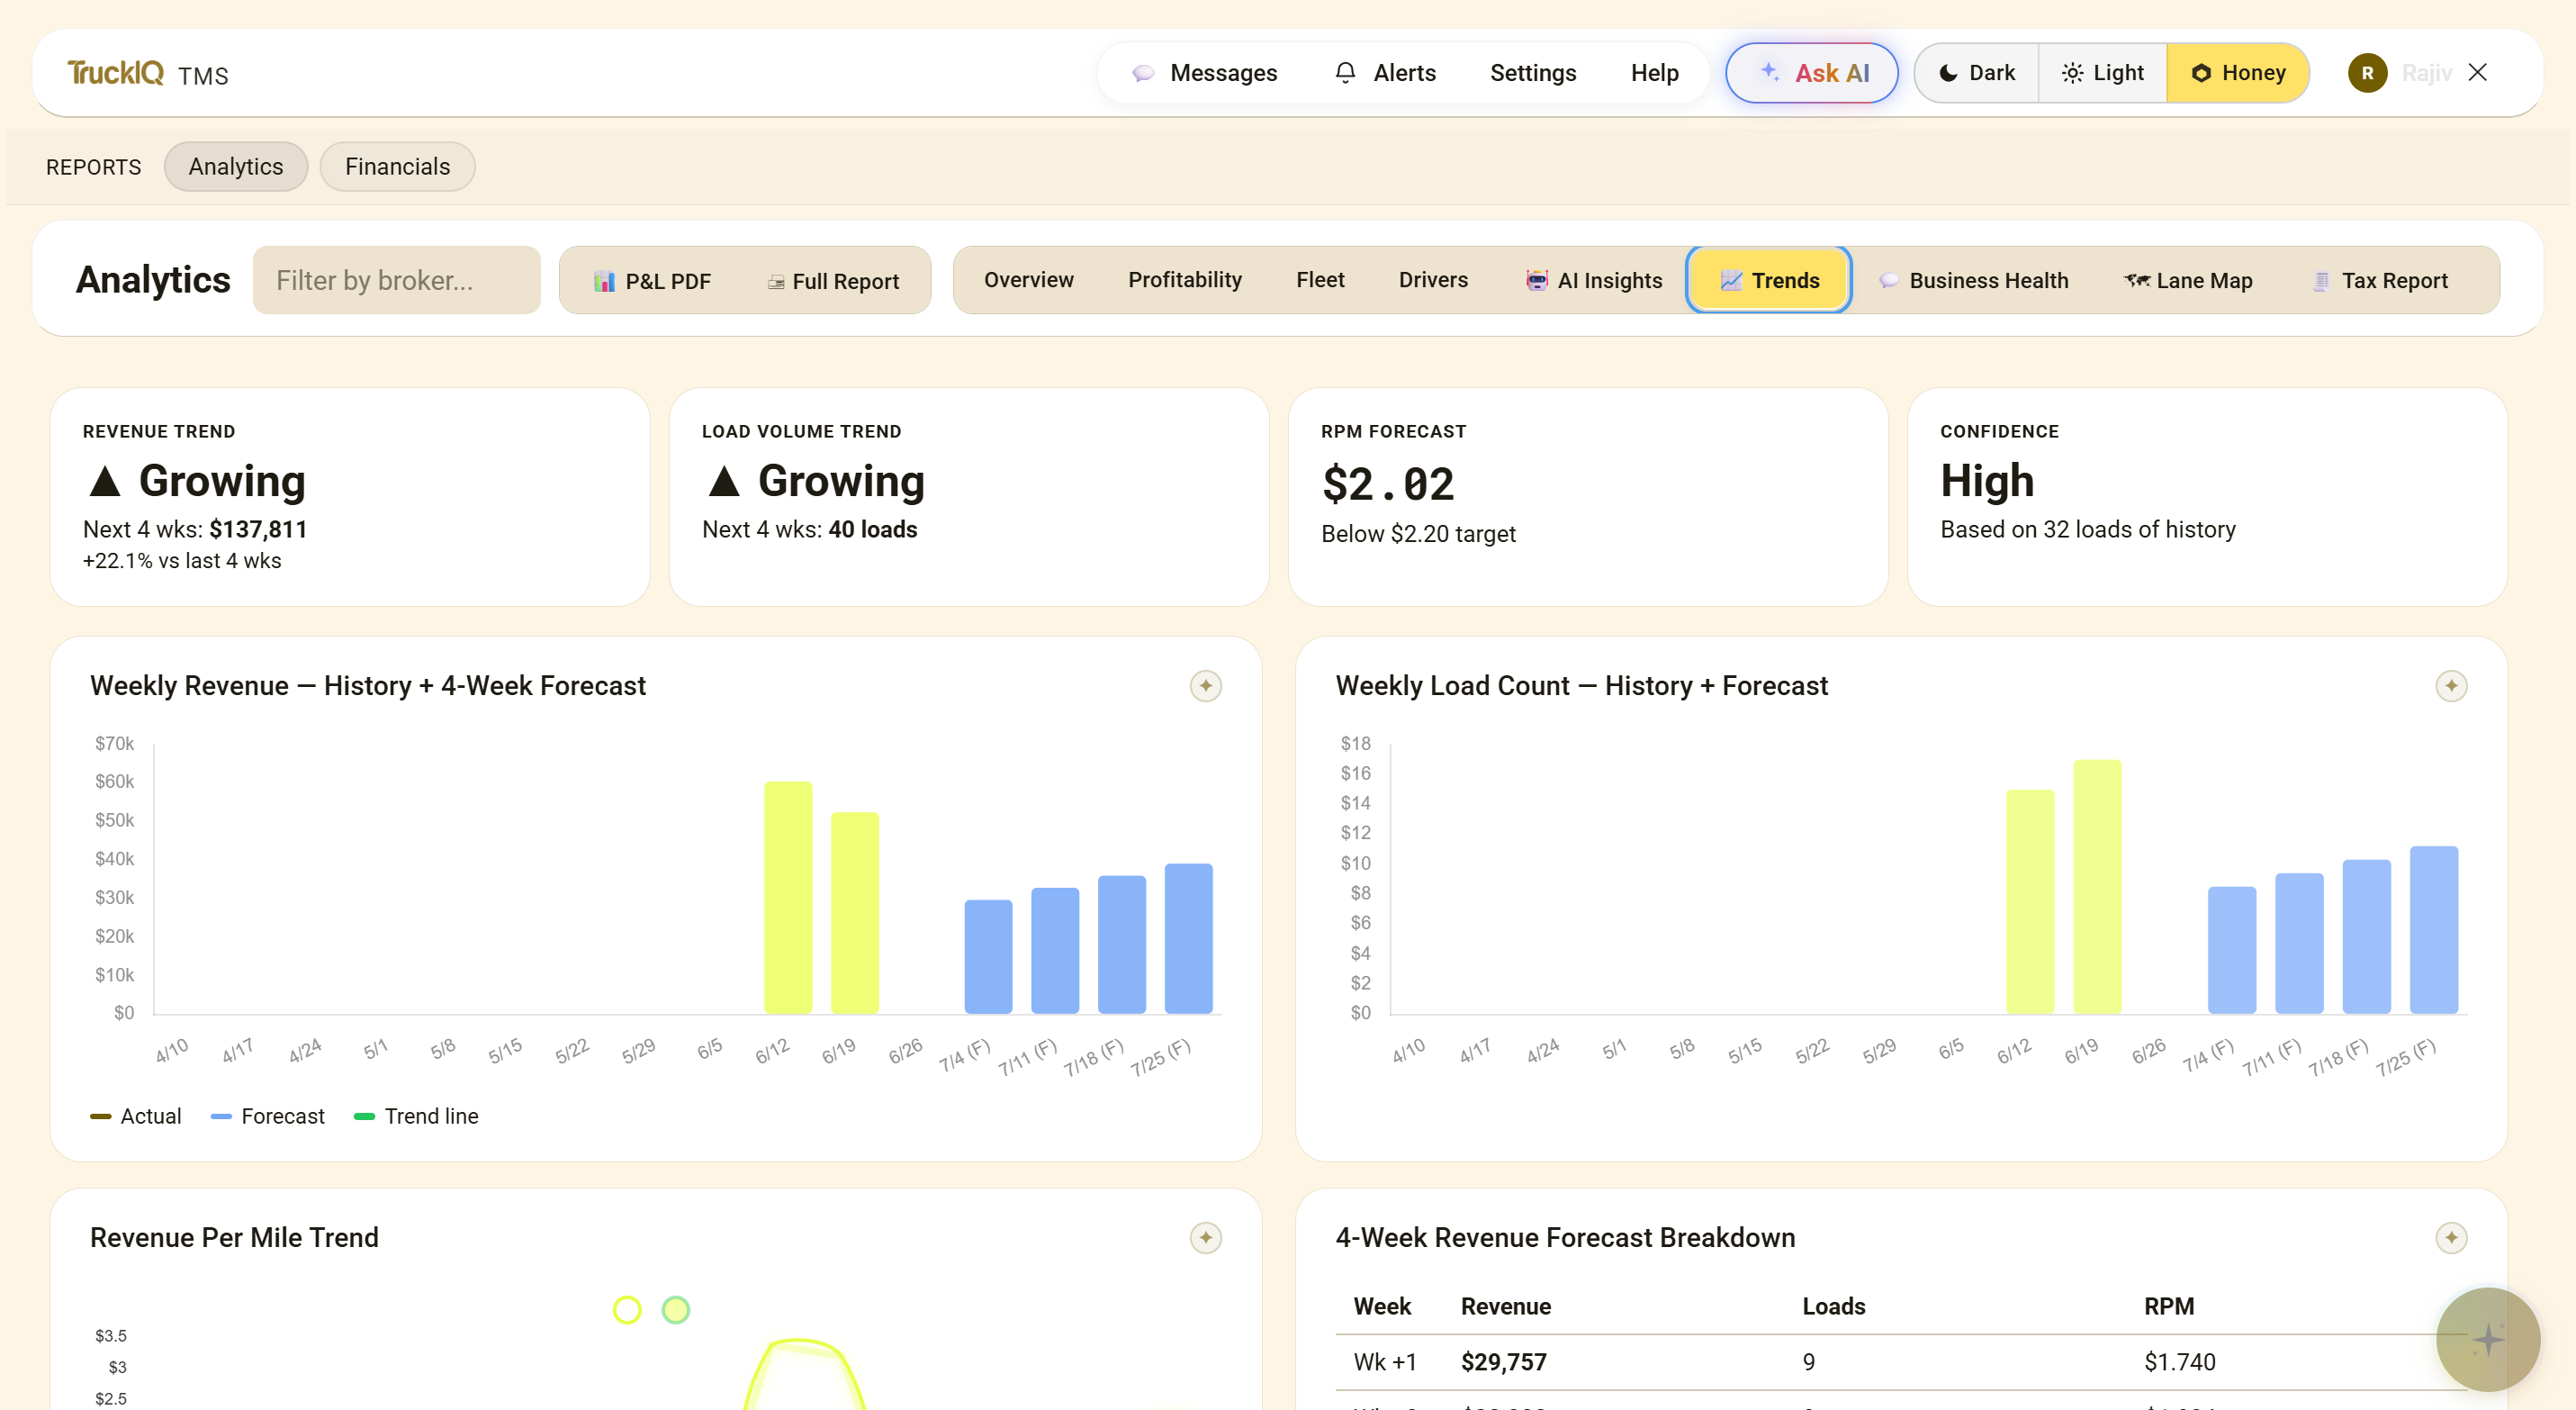Switch theme to Light
The width and height of the screenshot is (2576, 1410).
tap(2102, 73)
